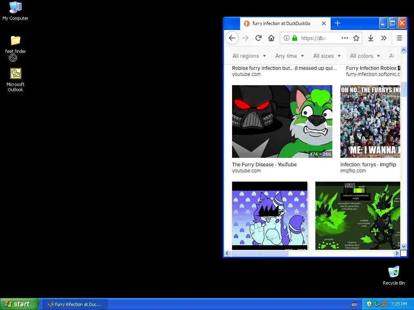Open the Windows start menu
Viewport: 414px width, 310px height.
19,304
